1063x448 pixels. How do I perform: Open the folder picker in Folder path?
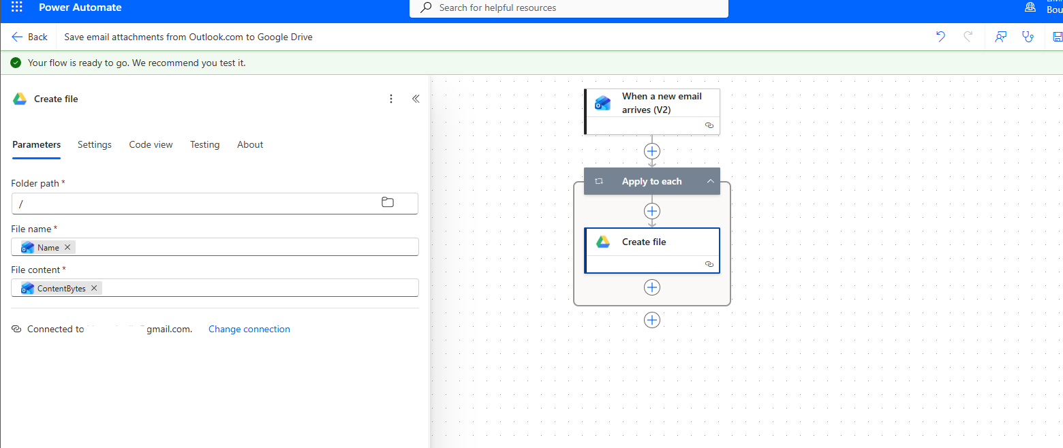388,202
